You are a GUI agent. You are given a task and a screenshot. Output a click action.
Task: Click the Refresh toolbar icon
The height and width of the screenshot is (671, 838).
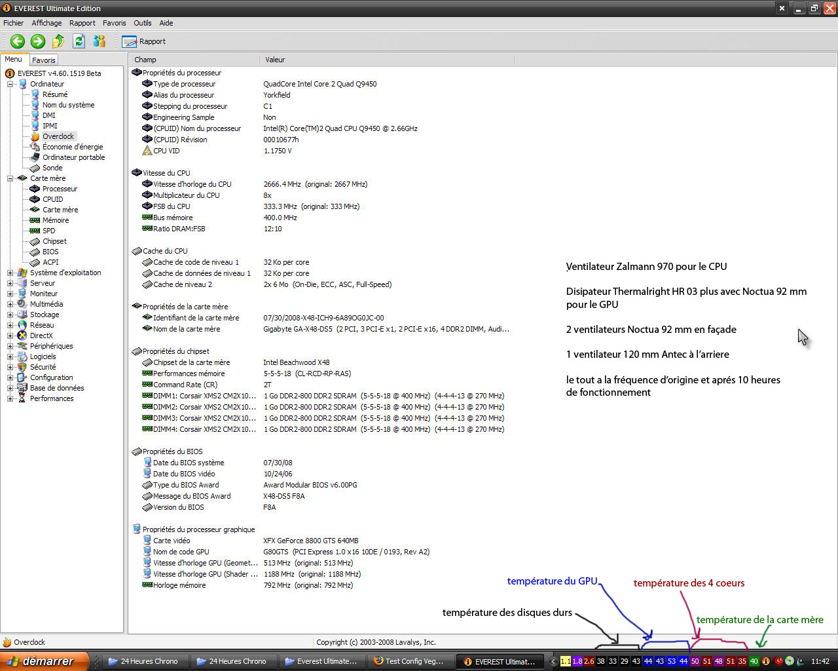[x=79, y=41]
